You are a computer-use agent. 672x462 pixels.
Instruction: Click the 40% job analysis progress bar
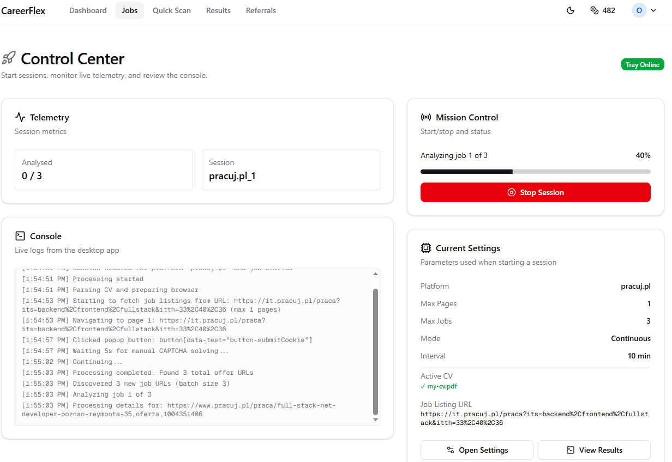tap(535, 171)
